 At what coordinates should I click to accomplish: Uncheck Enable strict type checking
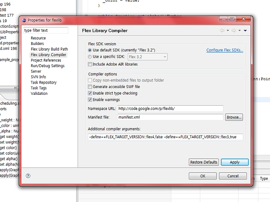pyautogui.click(x=90, y=93)
